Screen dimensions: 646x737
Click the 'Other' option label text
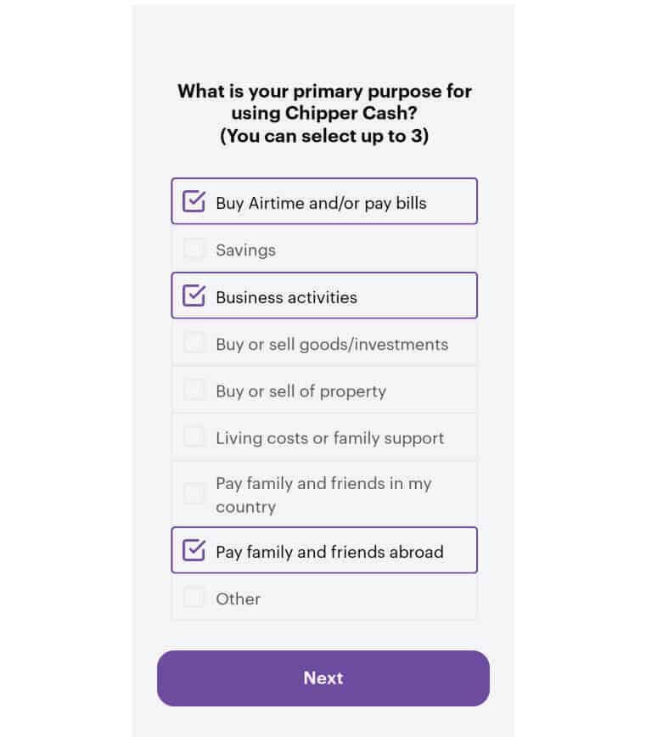pos(238,599)
